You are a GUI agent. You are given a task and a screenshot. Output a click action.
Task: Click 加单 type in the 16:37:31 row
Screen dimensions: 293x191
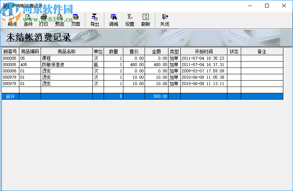point(174,65)
